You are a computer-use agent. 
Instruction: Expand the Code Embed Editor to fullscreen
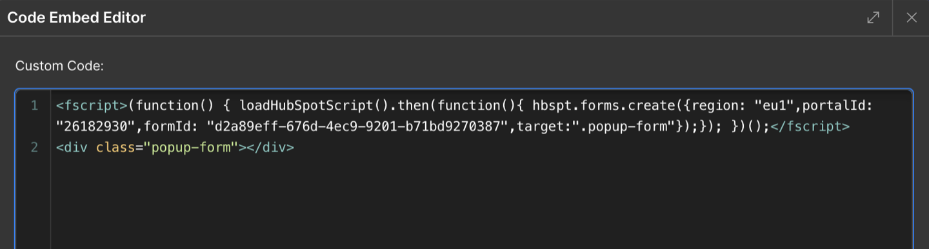click(x=873, y=17)
